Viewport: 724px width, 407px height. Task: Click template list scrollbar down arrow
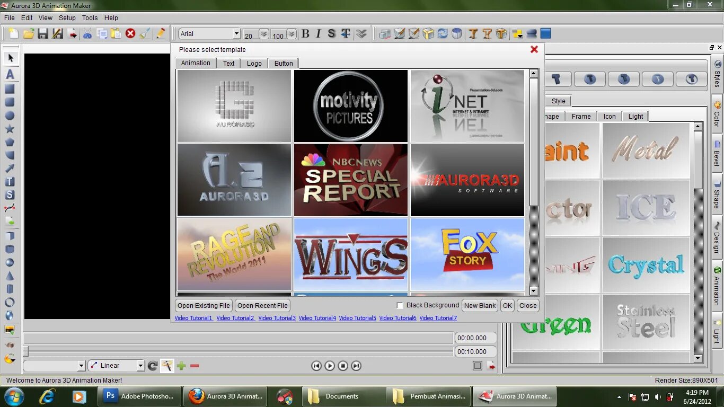click(x=534, y=291)
